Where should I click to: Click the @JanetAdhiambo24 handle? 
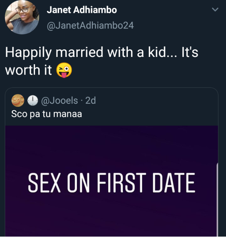point(90,26)
